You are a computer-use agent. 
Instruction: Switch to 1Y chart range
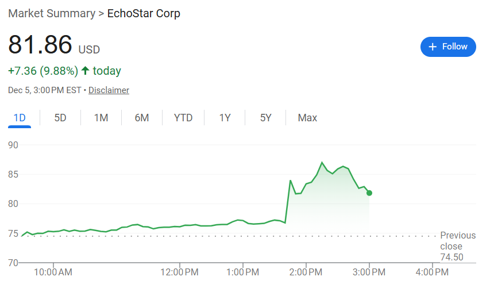click(225, 118)
